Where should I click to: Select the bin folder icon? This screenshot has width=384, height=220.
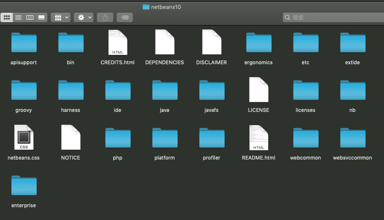coord(71,43)
